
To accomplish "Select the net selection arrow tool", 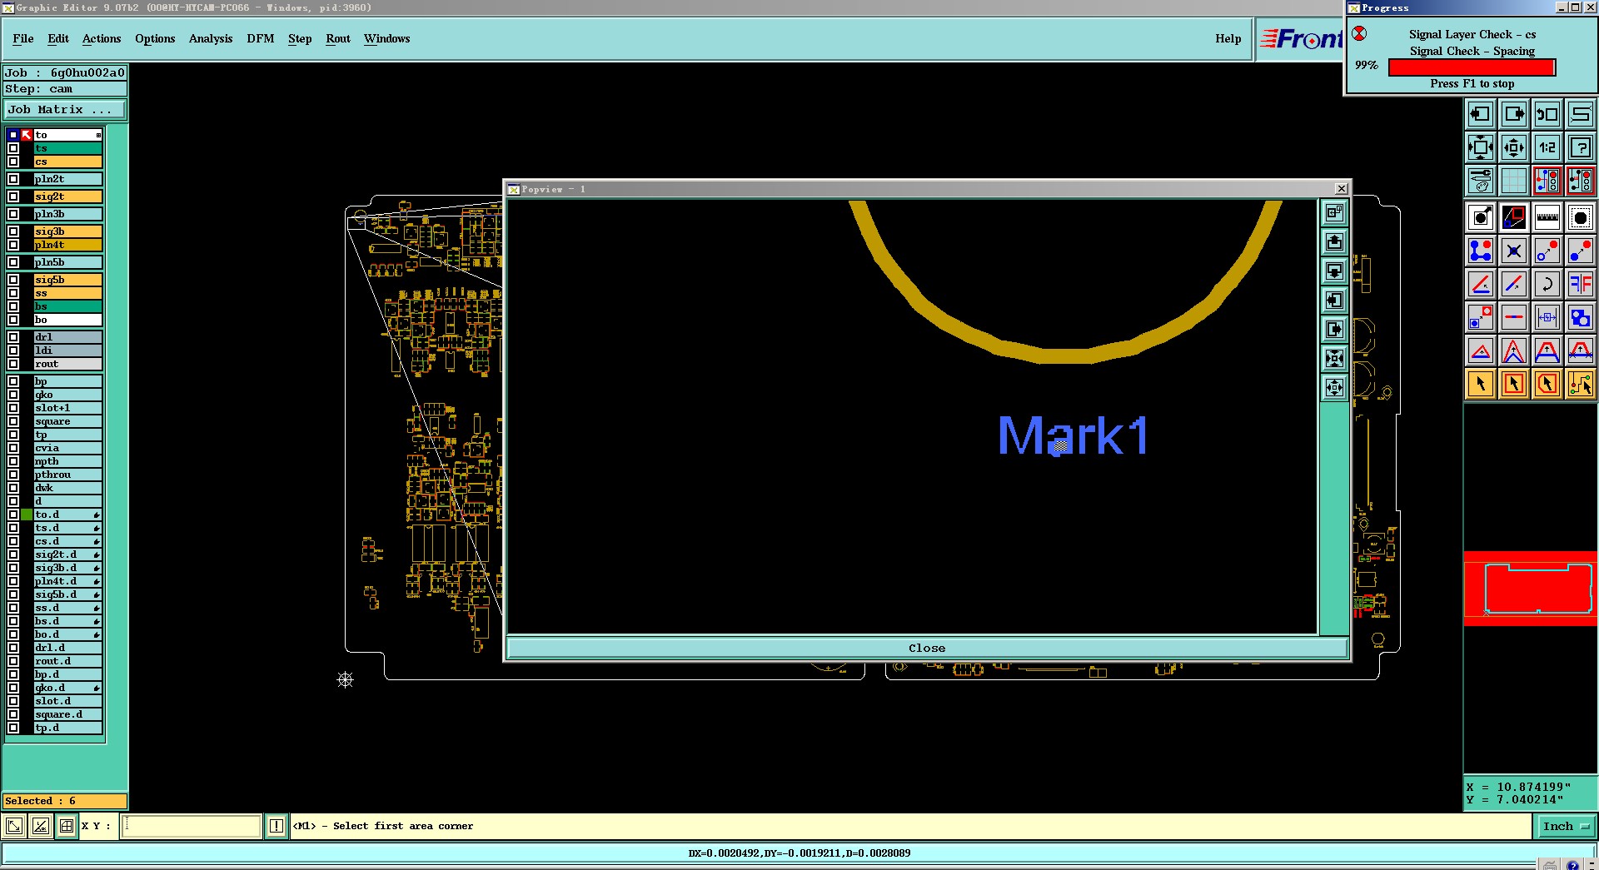I will point(1581,384).
